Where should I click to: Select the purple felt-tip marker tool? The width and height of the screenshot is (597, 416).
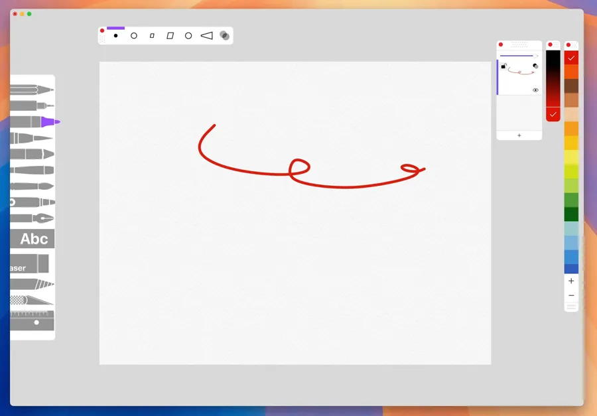click(34, 121)
